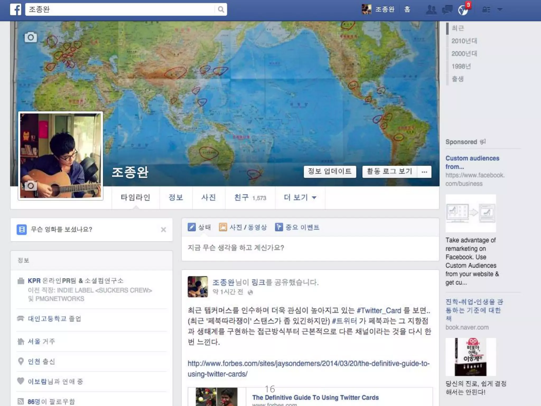This screenshot has height=406, width=541.
Task: Expand the 더 보기 dropdown tab
Action: (300, 197)
